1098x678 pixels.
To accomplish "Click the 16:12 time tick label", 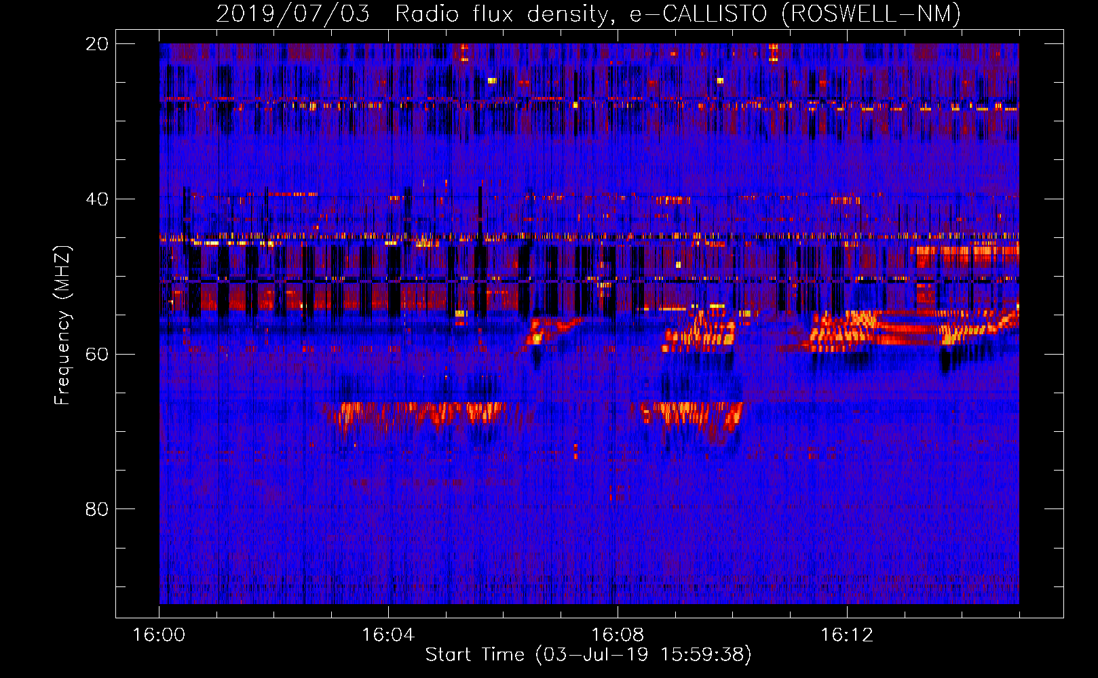I will coord(847,635).
